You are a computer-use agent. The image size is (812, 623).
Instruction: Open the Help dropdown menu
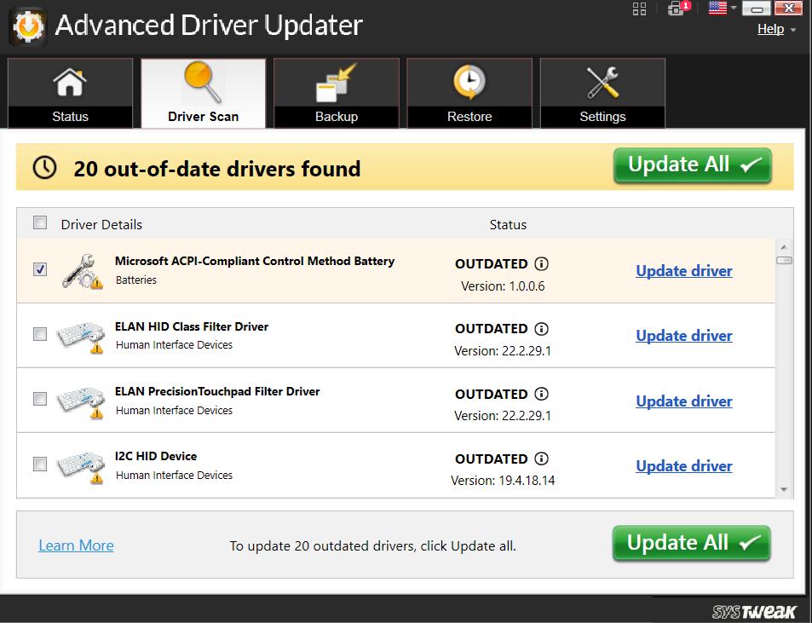tap(769, 28)
